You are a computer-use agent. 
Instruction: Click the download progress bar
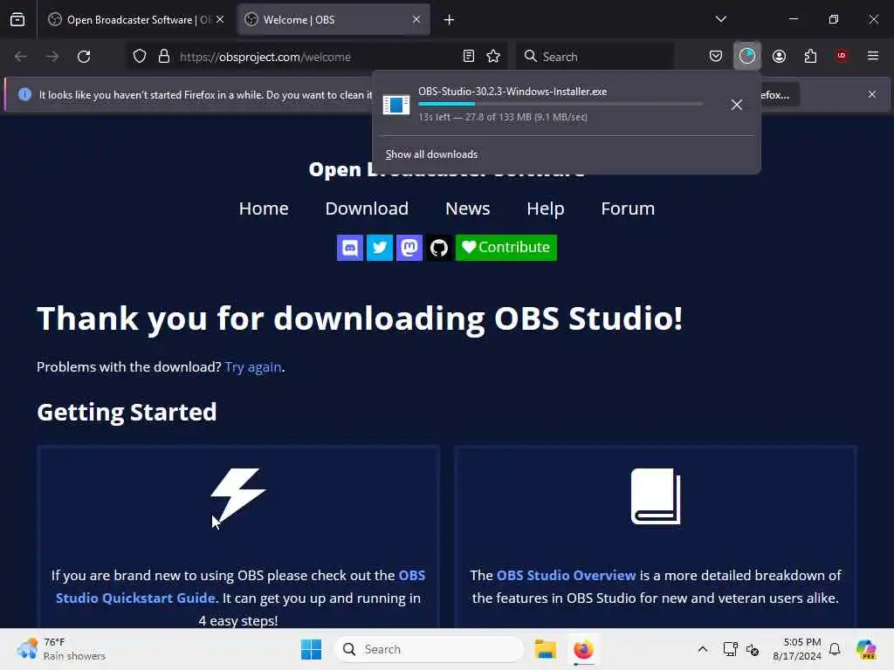click(x=560, y=104)
